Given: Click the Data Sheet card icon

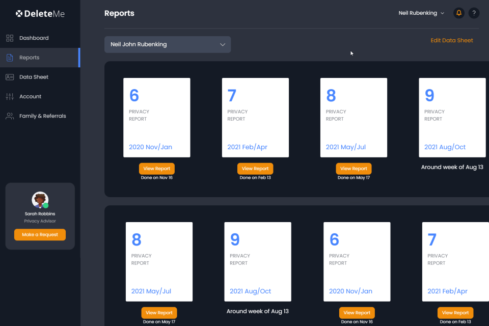Looking at the screenshot, I should pos(10,77).
